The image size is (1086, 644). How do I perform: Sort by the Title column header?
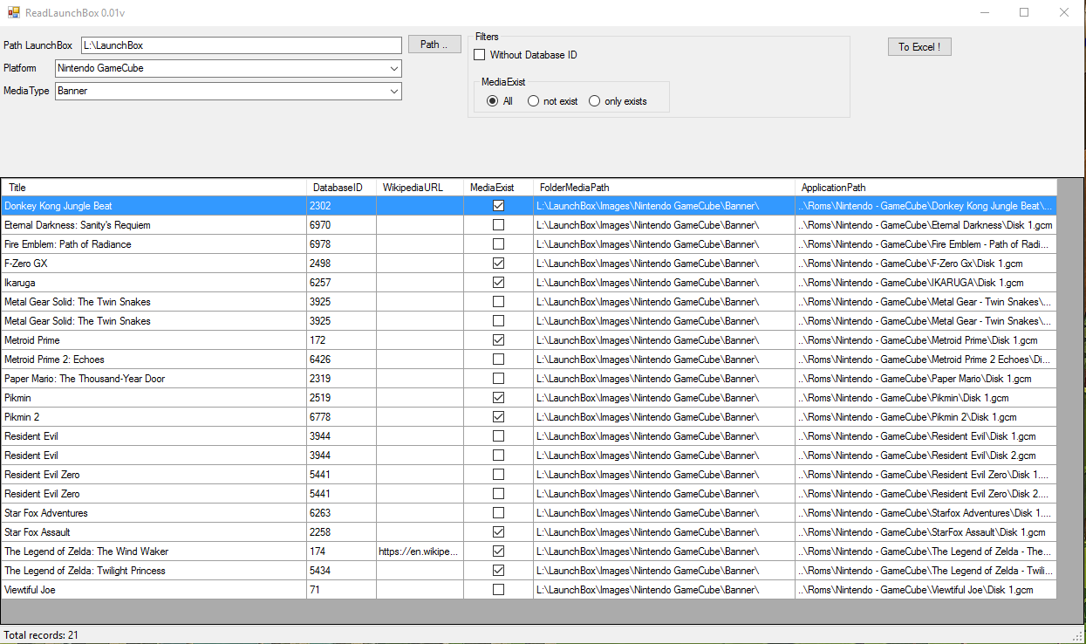(x=154, y=188)
